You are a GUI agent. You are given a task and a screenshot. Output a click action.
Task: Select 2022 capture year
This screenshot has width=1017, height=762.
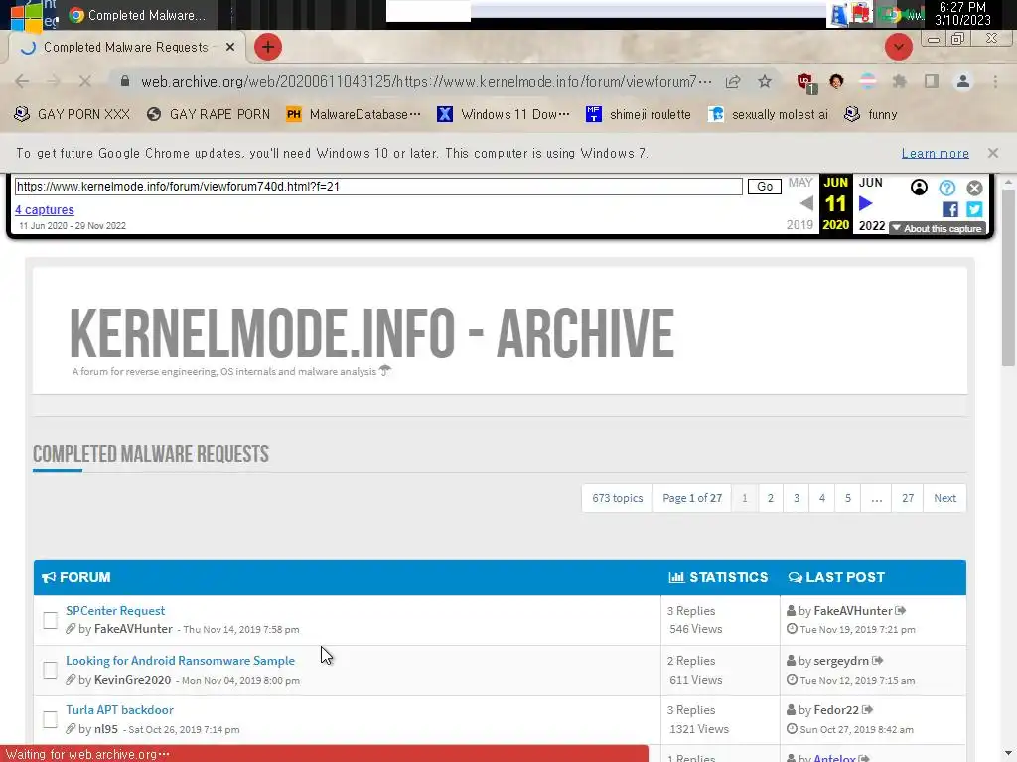click(872, 225)
